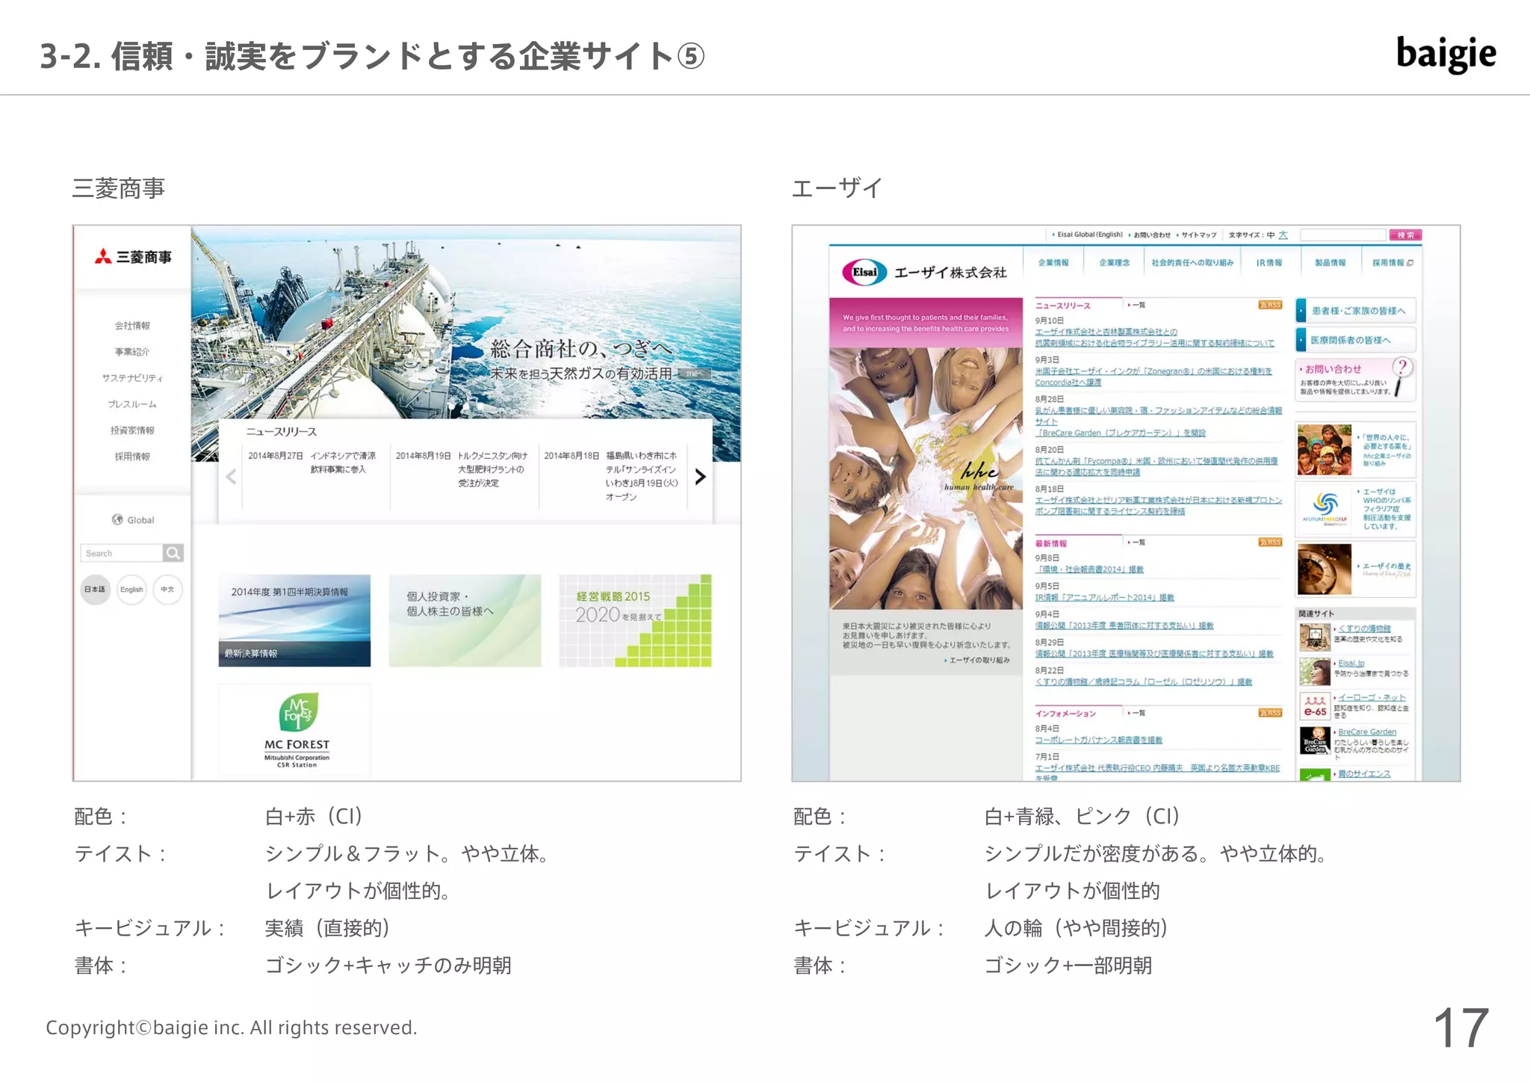Select the 日本語 language button
Screen dimensions: 1530x1082
95,590
